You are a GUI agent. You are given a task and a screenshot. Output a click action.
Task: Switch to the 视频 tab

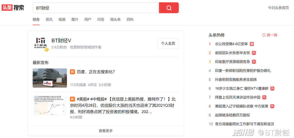click(x=62, y=20)
